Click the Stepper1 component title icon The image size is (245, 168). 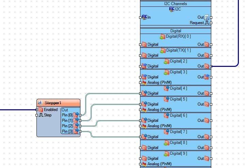pos(40,102)
